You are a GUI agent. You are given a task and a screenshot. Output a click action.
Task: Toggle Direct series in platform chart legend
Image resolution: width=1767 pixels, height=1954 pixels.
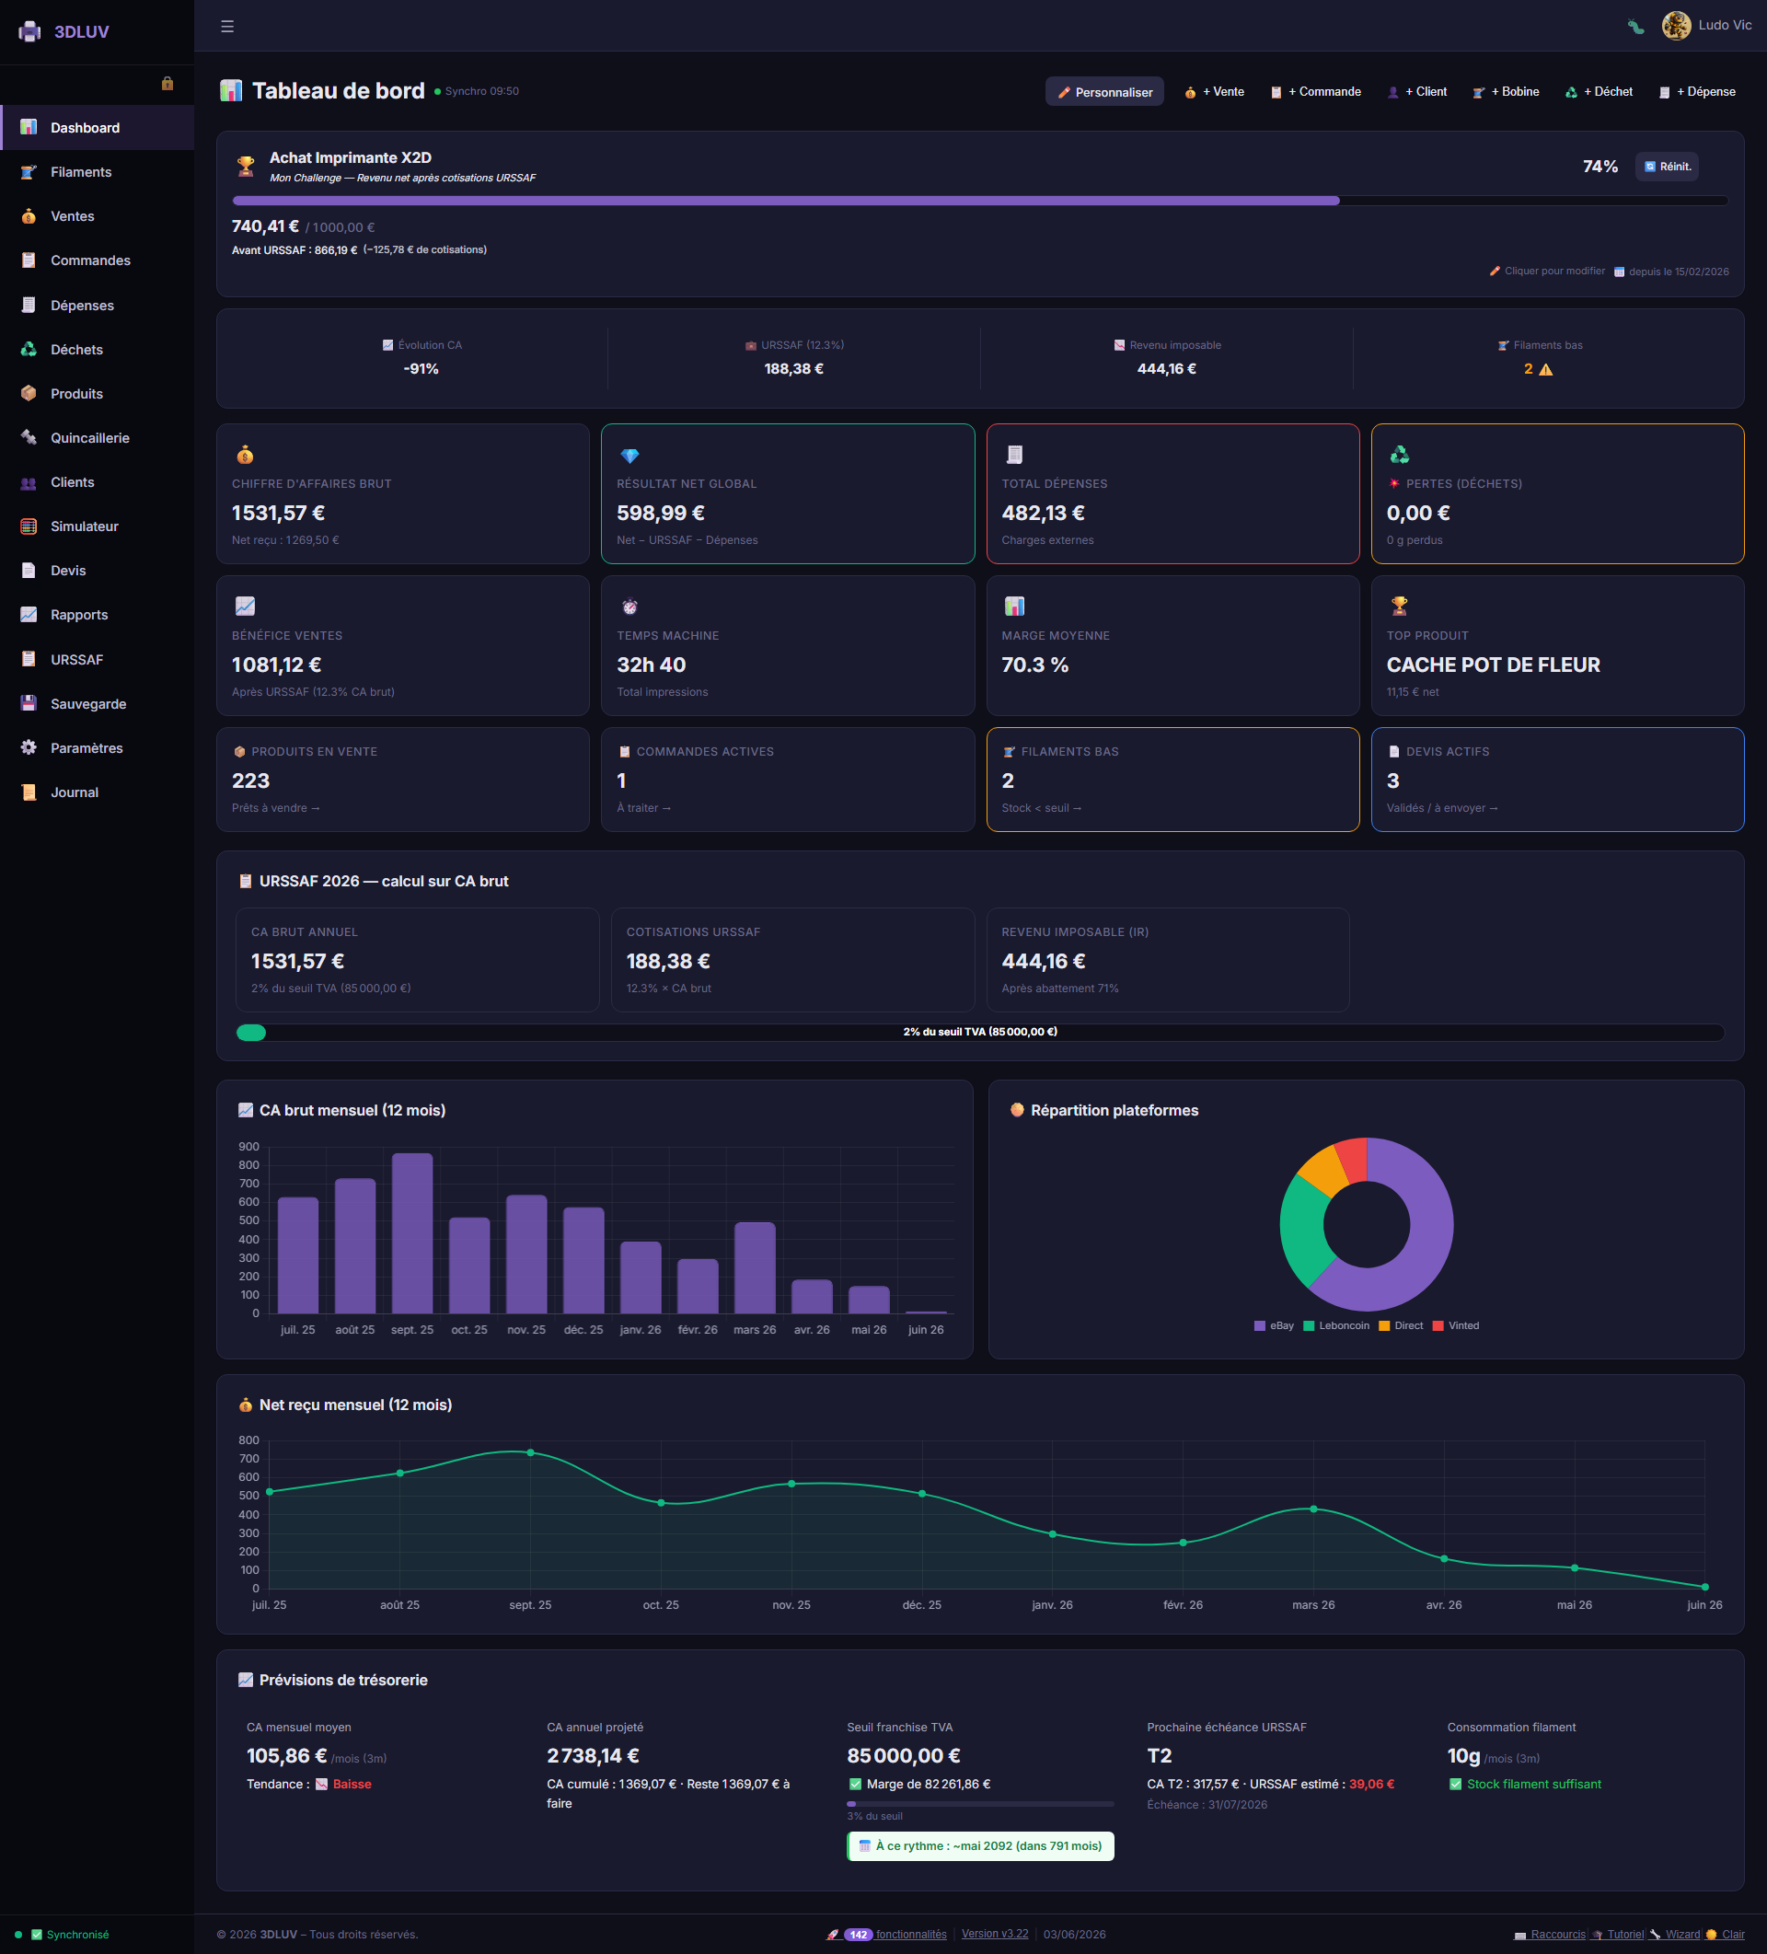coord(1401,1326)
